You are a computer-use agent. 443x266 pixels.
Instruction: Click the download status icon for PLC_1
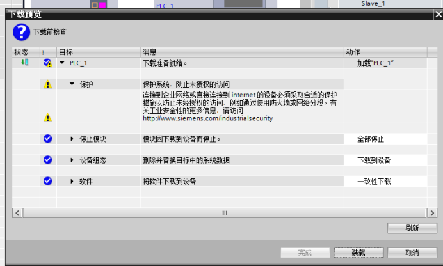[25, 62]
